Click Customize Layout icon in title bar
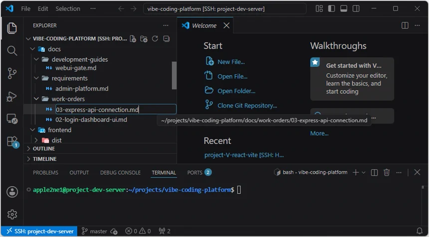The width and height of the screenshot is (429, 237). coord(319,9)
